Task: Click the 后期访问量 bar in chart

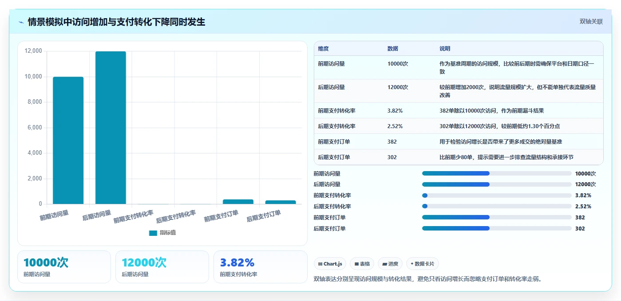Action: 111,128
